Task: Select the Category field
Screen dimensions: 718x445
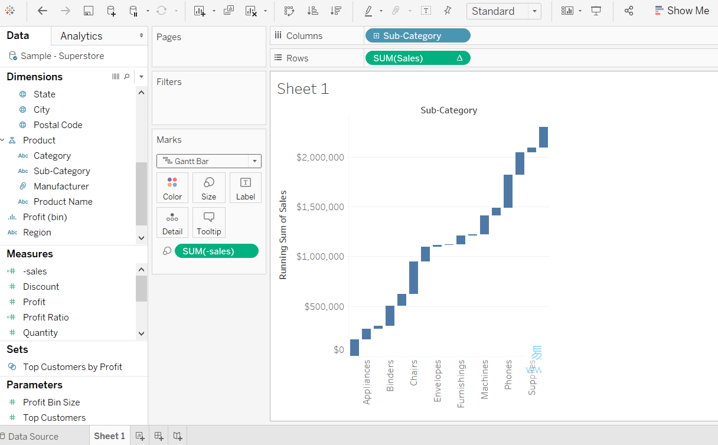Action: 52,156
